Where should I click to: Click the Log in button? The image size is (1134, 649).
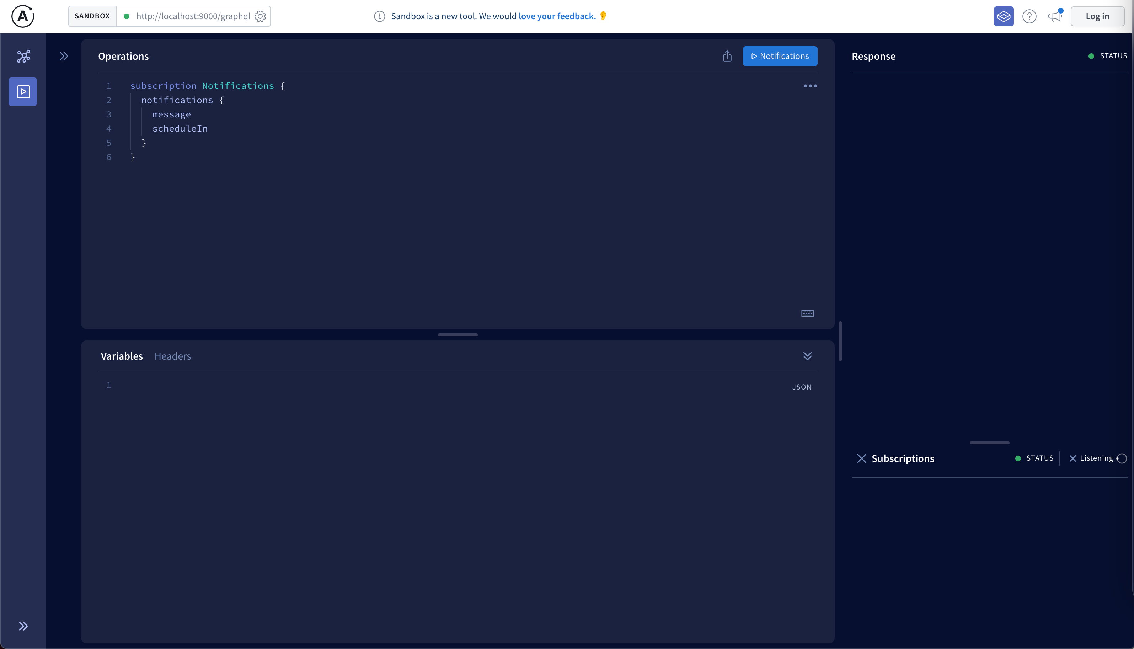pyautogui.click(x=1097, y=16)
